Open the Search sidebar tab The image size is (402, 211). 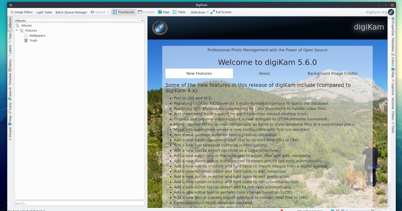pos(10,94)
